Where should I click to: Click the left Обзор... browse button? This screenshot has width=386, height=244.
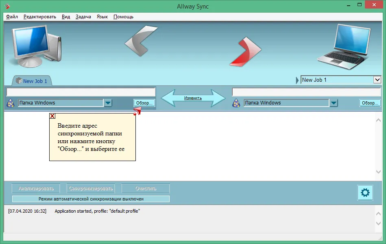click(144, 103)
